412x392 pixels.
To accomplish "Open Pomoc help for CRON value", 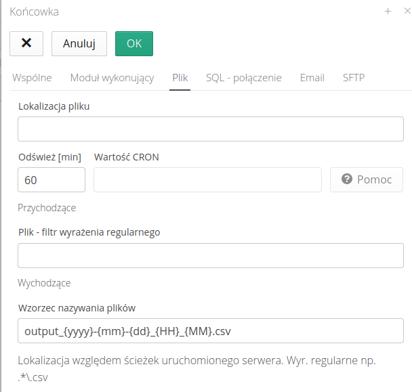I will pyautogui.click(x=367, y=179).
